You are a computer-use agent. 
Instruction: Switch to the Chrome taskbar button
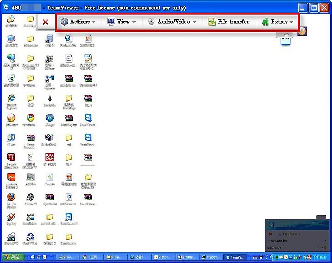pos(92,257)
